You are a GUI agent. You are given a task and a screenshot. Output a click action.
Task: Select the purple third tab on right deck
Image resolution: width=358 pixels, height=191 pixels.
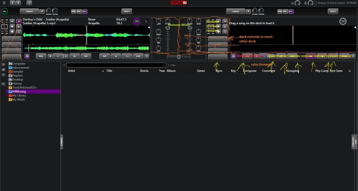point(291,12)
